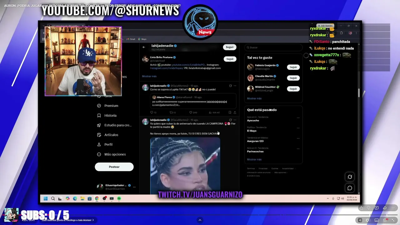Open the Parinacochas trend
The height and width of the screenshot is (225, 400).
255,152
